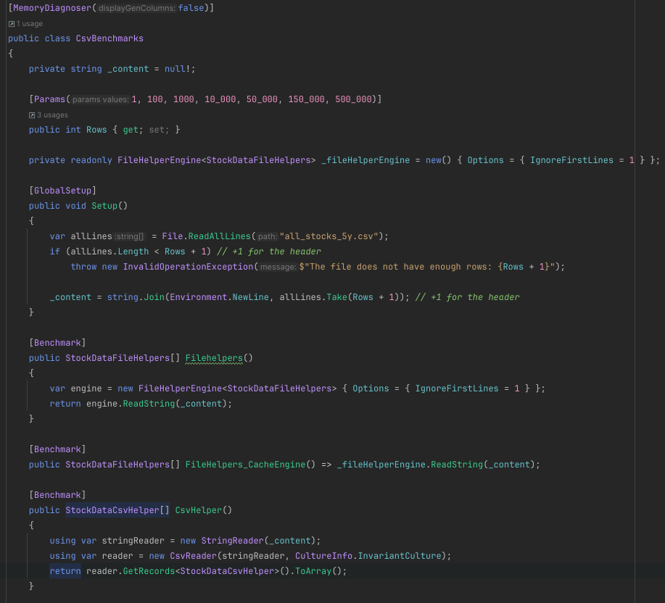The width and height of the screenshot is (665, 603).
Task: Click the underlined Filehelpers method name
Action: [214, 359]
